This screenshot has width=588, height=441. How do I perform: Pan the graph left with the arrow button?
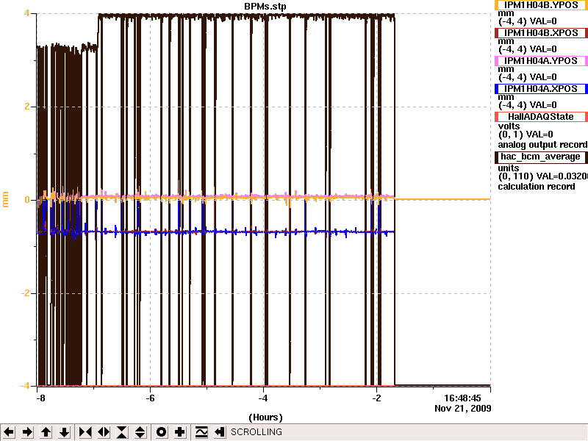9,432
